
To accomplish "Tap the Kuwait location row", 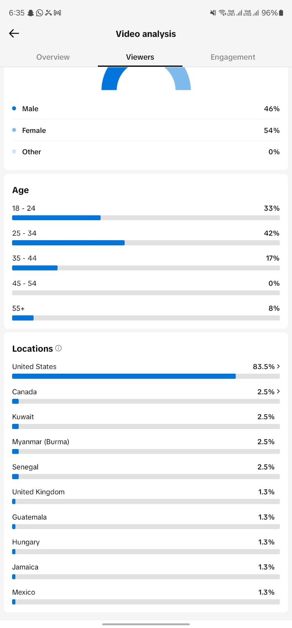I will (x=146, y=421).
